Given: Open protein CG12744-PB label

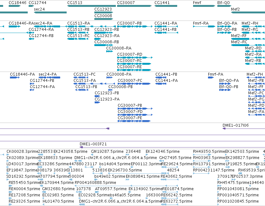Looking at the screenshot, I should pyautogui.click(x=42, y=81).
